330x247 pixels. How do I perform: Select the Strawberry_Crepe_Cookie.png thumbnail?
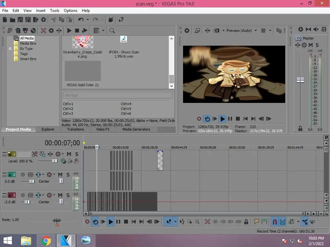coord(82,42)
